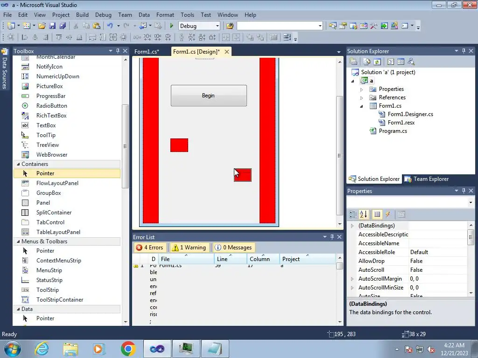Click the Align Lefts layout toolbar icon
This screenshot has height=358, width=478.
coord(25,37)
